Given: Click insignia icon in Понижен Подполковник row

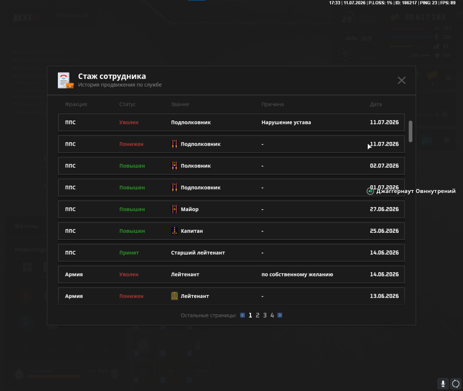Looking at the screenshot, I should pyautogui.click(x=174, y=144).
